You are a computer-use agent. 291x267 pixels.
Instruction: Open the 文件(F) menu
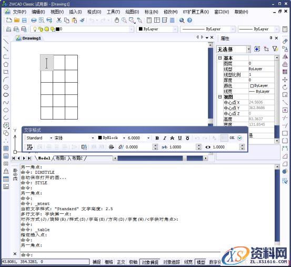click(19, 12)
